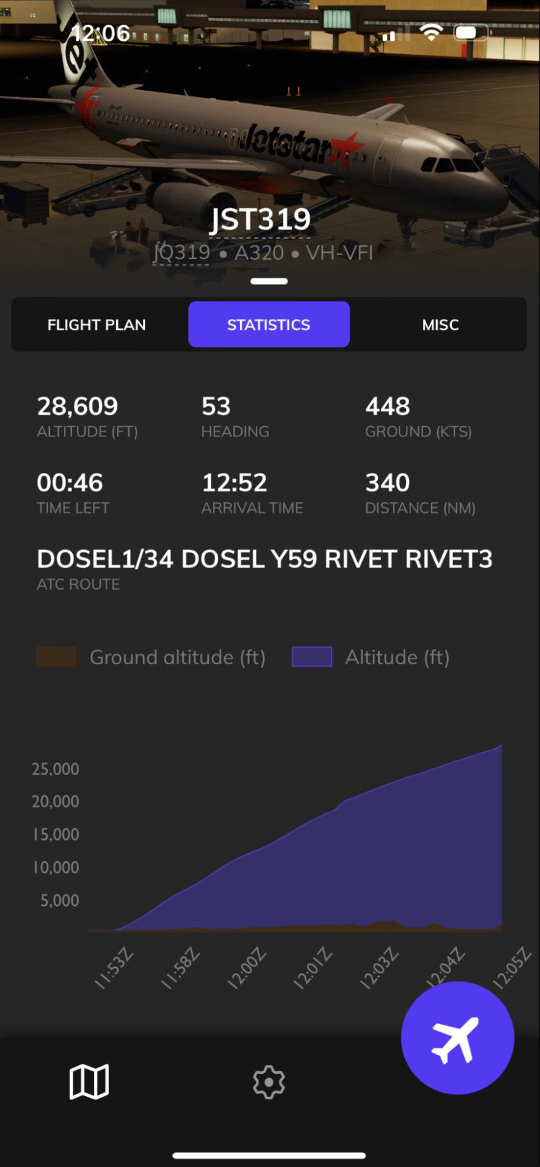This screenshot has width=540, height=1167.
Task: Open the settings gear icon
Action: tap(269, 1082)
